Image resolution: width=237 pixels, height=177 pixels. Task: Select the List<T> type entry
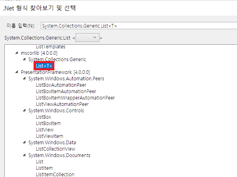(44, 66)
